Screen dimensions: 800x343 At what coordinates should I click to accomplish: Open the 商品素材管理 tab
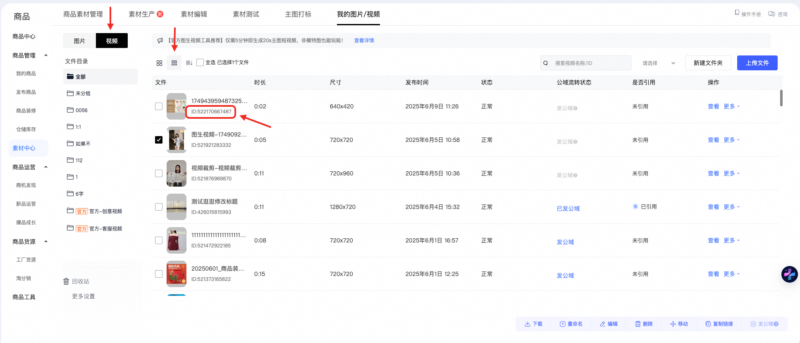coord(83,14)
